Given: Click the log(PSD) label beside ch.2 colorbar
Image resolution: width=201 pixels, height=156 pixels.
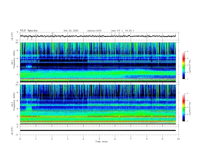Looking at the screenshot, I should (190, 109).
